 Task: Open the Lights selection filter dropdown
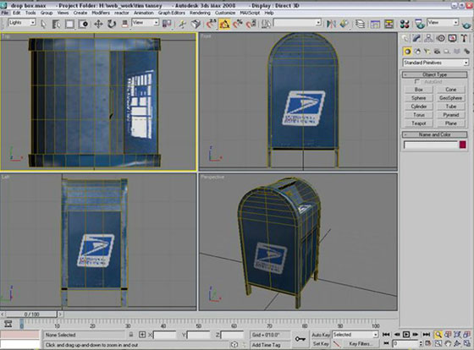[x=22, y=23]
